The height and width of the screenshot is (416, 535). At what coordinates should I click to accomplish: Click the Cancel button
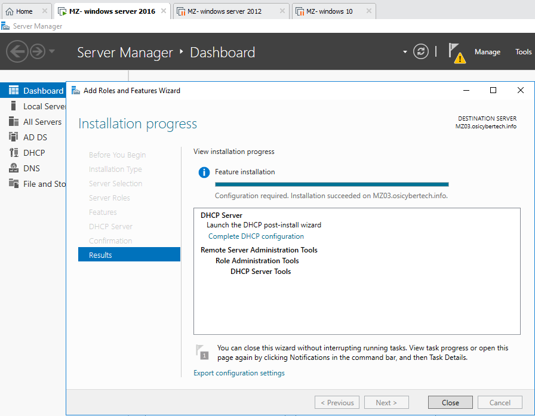click(500, 402)
